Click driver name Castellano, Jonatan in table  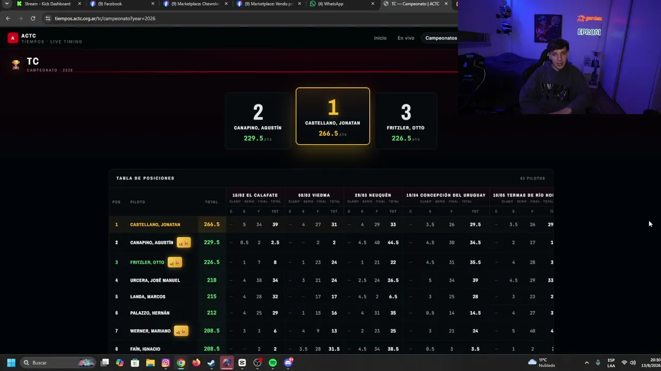pos(155,225)
